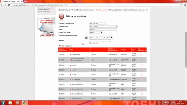Click the page vertical scrollbar thumb
This screenshot has width=187, height=105.
tap(186, 49)
